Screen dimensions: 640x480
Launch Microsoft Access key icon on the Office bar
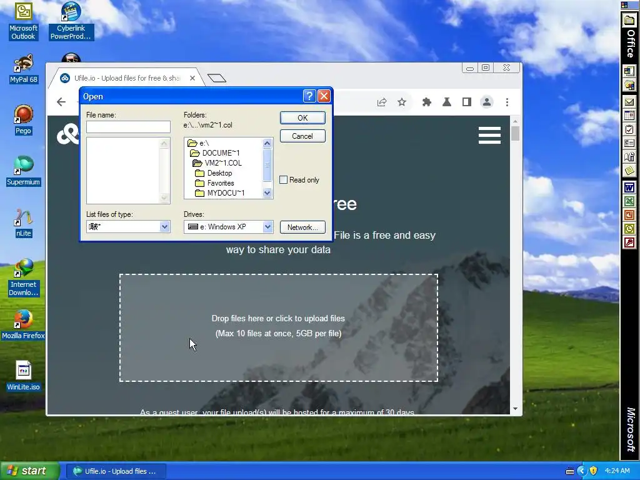click(x=629, y=243)
